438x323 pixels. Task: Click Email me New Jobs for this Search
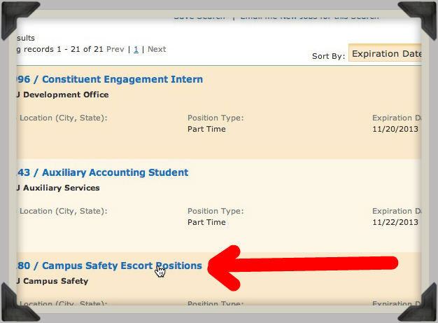(x=309, y=17)
